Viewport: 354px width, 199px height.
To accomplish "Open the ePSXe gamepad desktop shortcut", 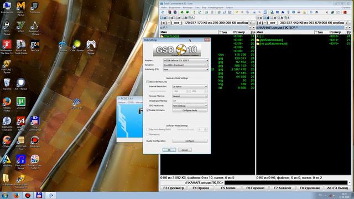I will tap(91, 47).
